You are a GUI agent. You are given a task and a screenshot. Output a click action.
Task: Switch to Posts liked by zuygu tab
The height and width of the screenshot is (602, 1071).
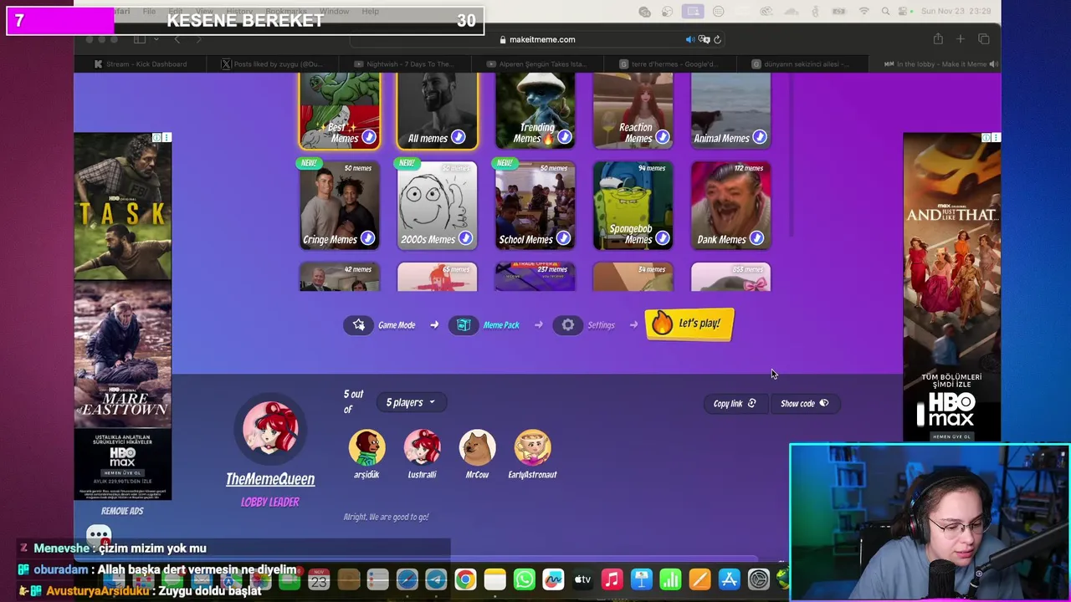coord(272,64)
